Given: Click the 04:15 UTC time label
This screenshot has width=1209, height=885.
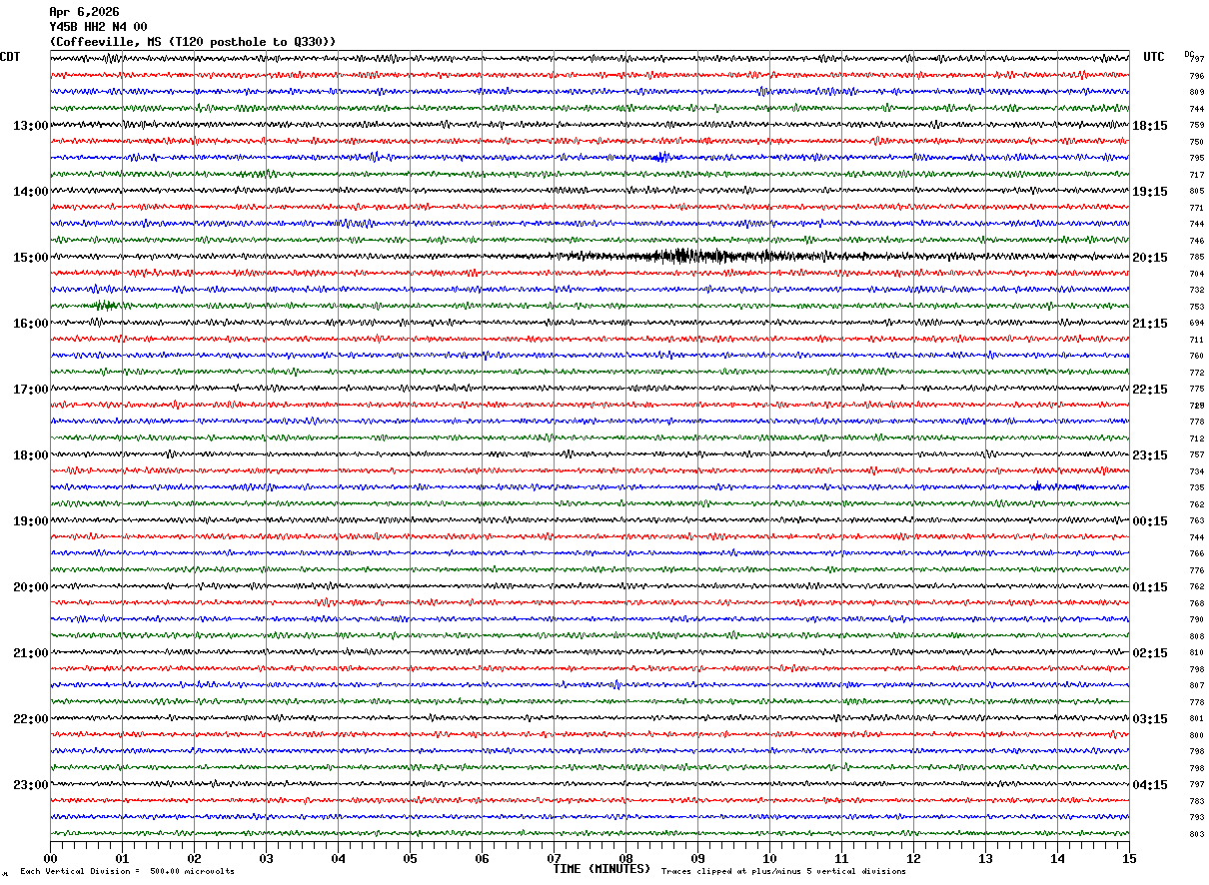Looking at the screenshot, I should point(1150,785).
